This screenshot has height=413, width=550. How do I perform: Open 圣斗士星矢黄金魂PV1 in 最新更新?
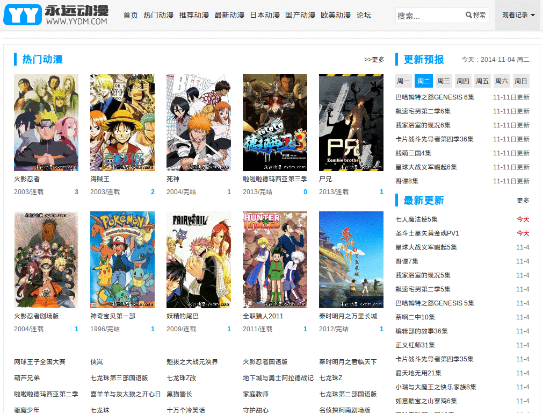427,233
